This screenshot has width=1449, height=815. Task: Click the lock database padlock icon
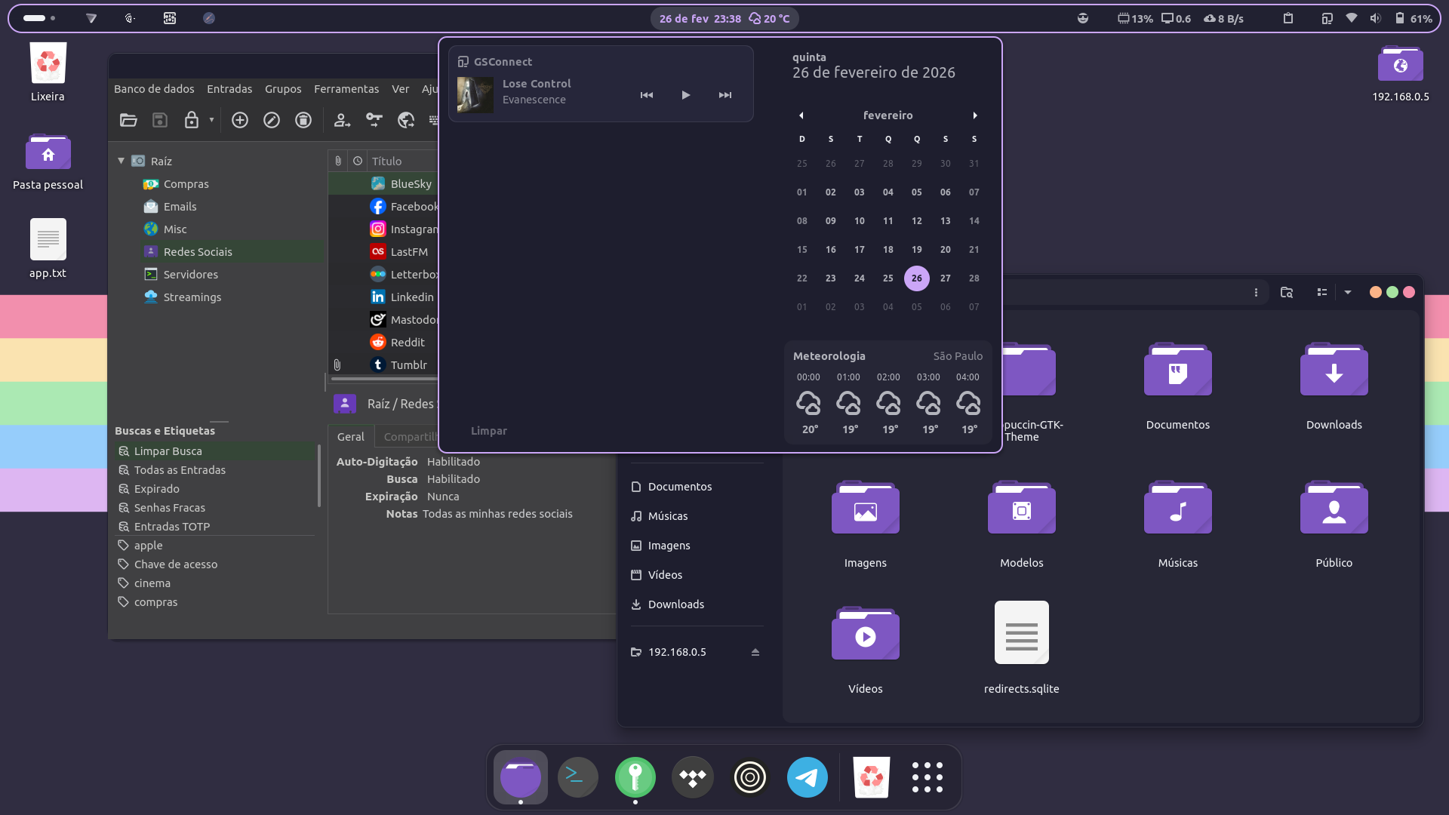tap(192, 120)
